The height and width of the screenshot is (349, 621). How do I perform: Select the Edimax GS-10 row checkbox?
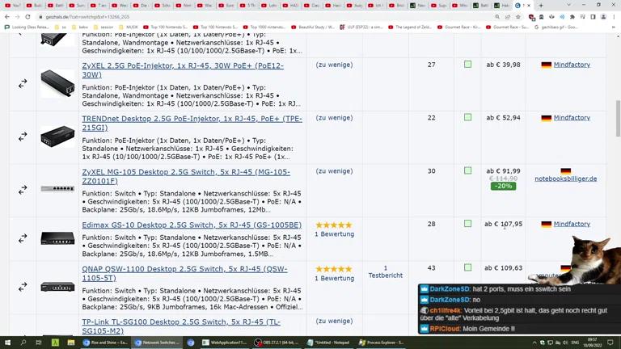pos(467,224)
